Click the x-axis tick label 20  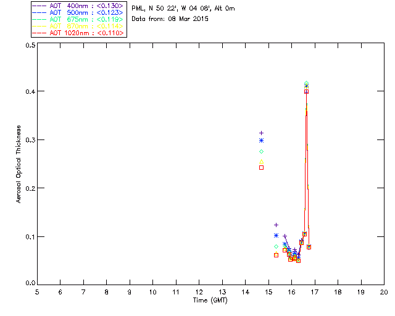pos(384,292)
